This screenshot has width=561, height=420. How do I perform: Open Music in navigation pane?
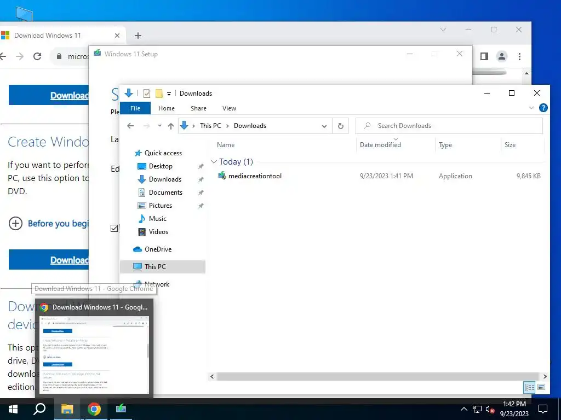(x=157, y=219)
